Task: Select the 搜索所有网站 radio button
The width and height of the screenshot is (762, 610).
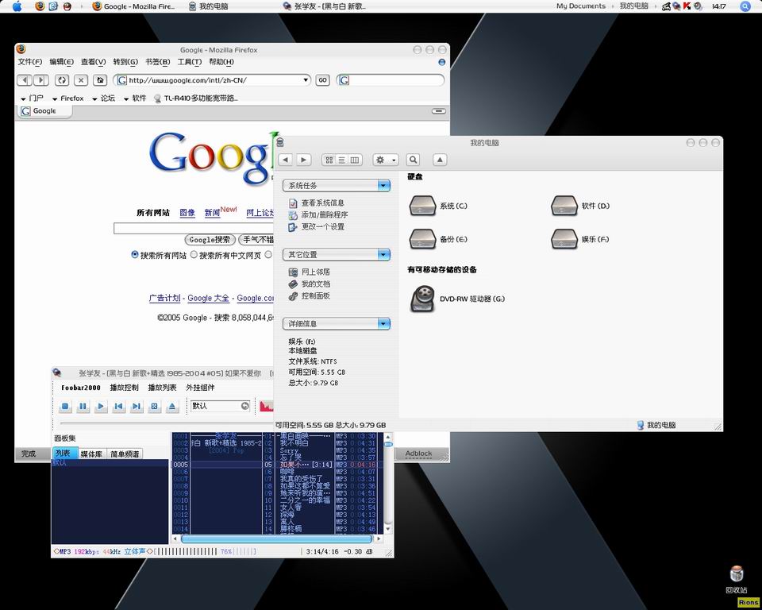Action: coord(135,255)
